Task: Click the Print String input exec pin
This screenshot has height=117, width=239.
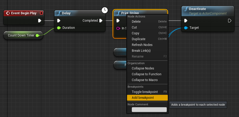Action: pyautogui.click(x=118, y=21)
